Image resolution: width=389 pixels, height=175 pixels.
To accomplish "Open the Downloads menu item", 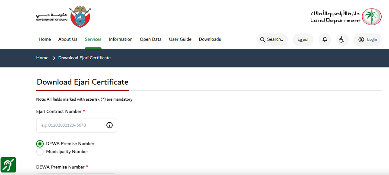I will coord(210,39).
